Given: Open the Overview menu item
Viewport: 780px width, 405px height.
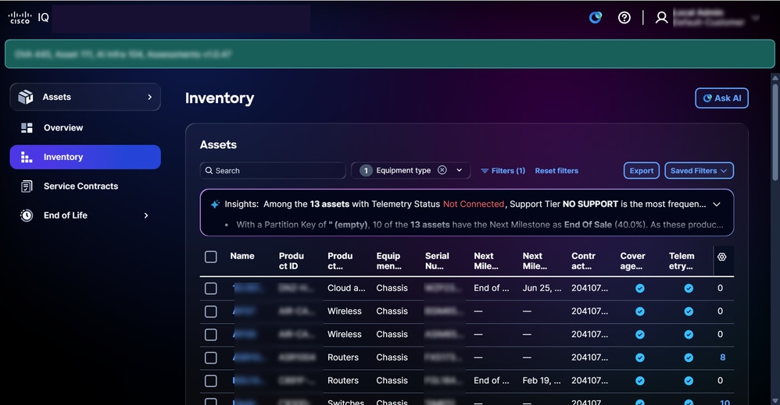Looking at the screenshot, I should pyautogui.click(x=85, y=128).
